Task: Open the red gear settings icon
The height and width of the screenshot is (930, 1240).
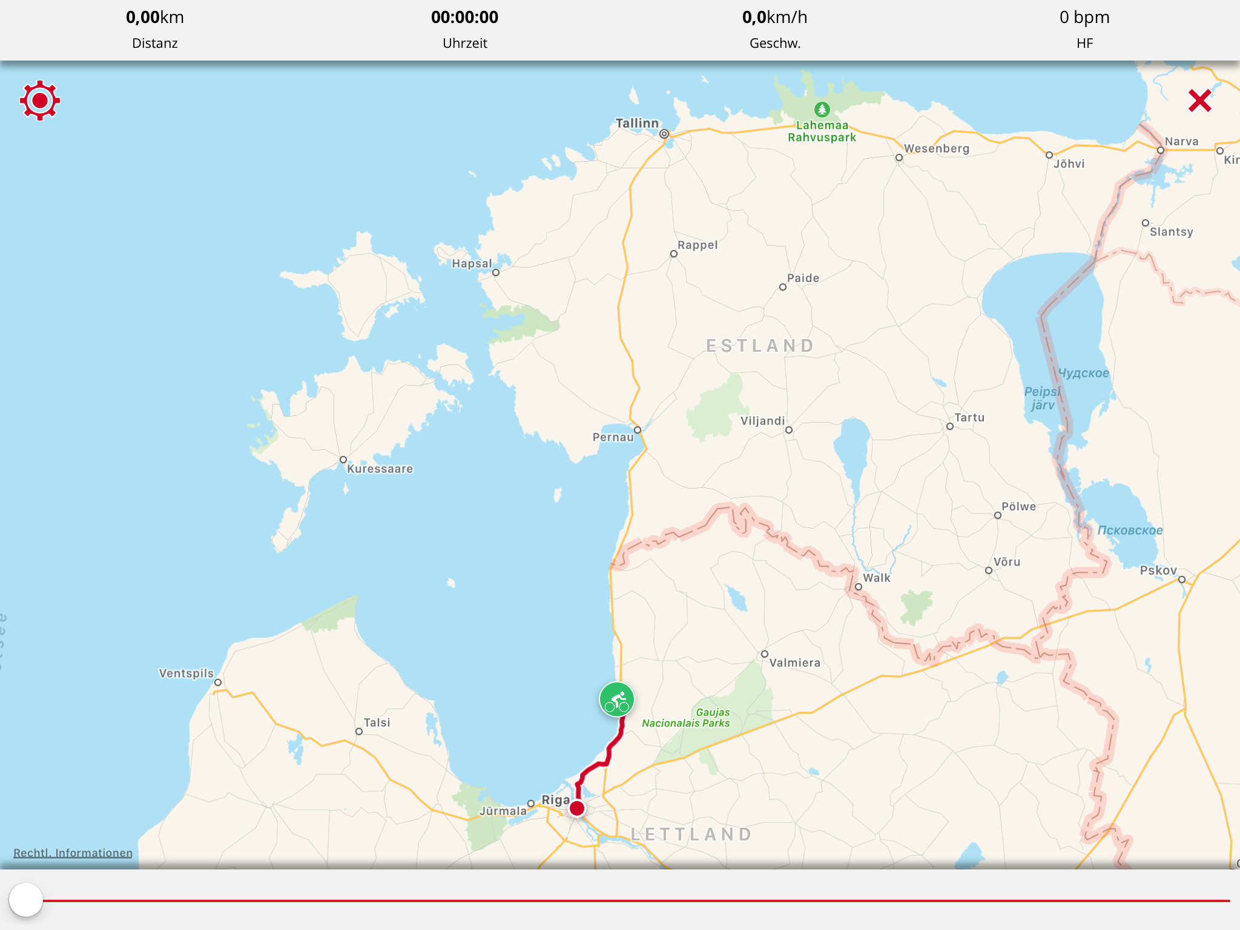Action: tap(40, 101)
